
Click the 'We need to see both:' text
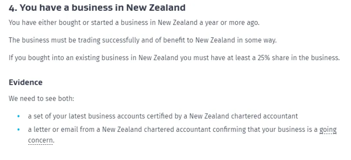41,99
